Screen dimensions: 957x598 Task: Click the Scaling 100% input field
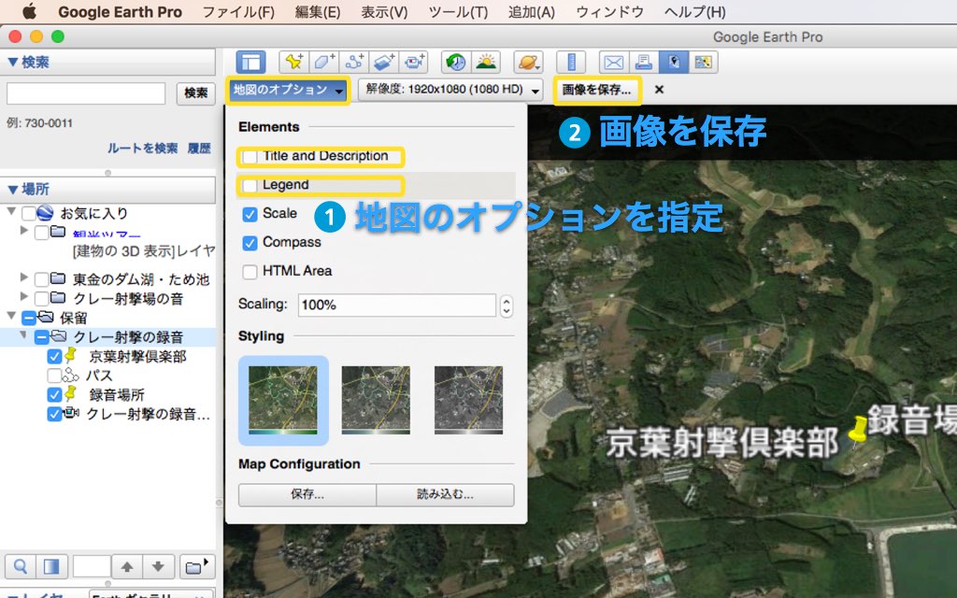click(x=396, y=306)
